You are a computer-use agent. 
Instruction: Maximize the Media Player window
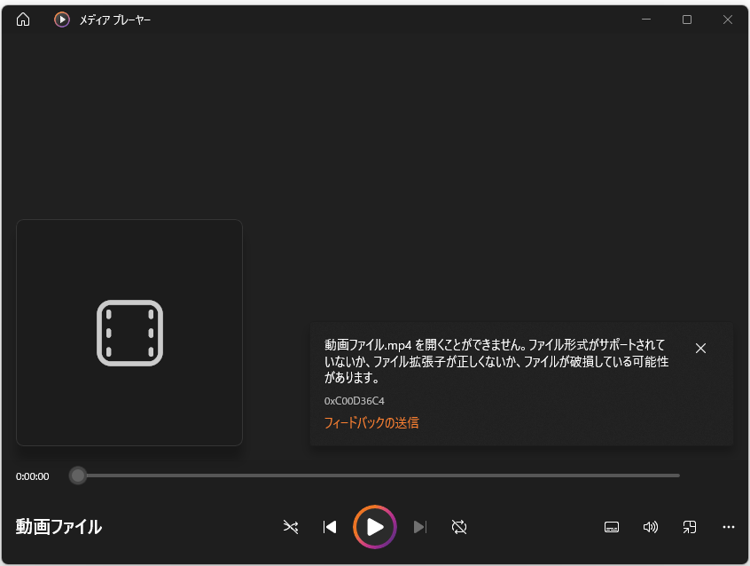tap(686, 20)
